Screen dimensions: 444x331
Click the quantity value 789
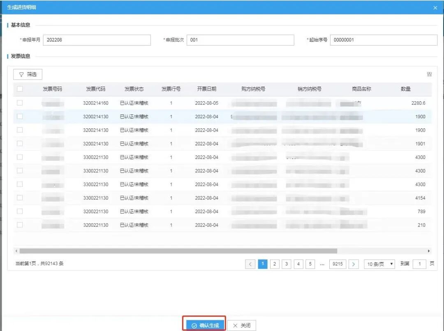(421, 212)
